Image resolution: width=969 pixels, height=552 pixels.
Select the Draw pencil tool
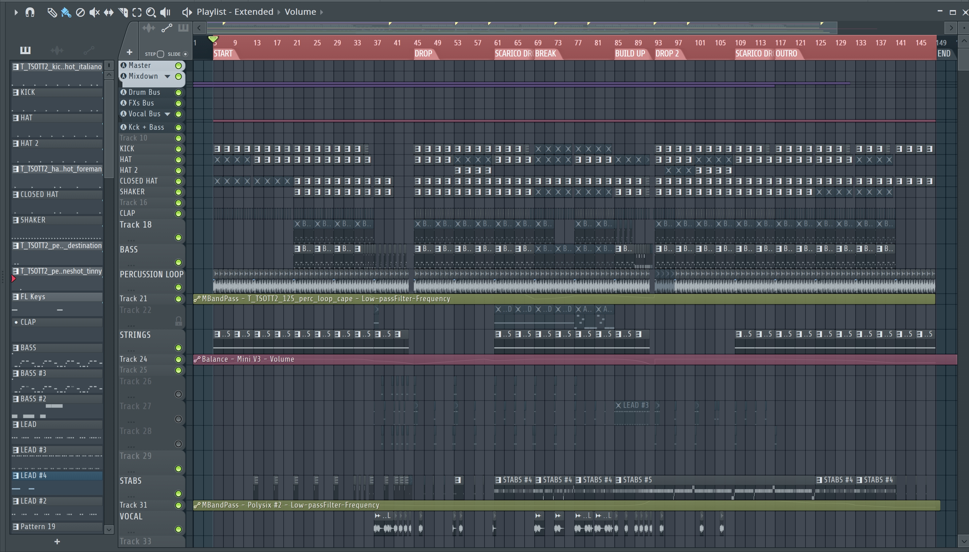coord(52,12)
